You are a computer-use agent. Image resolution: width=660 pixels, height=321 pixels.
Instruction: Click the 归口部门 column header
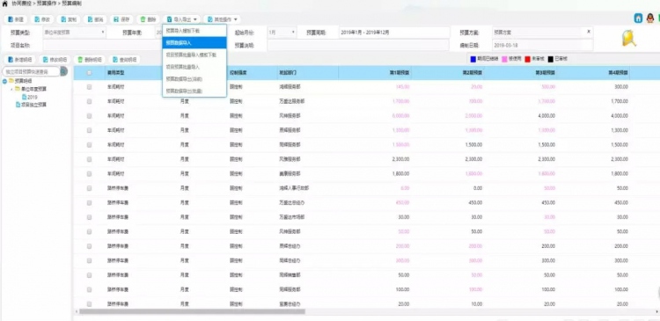289,73
